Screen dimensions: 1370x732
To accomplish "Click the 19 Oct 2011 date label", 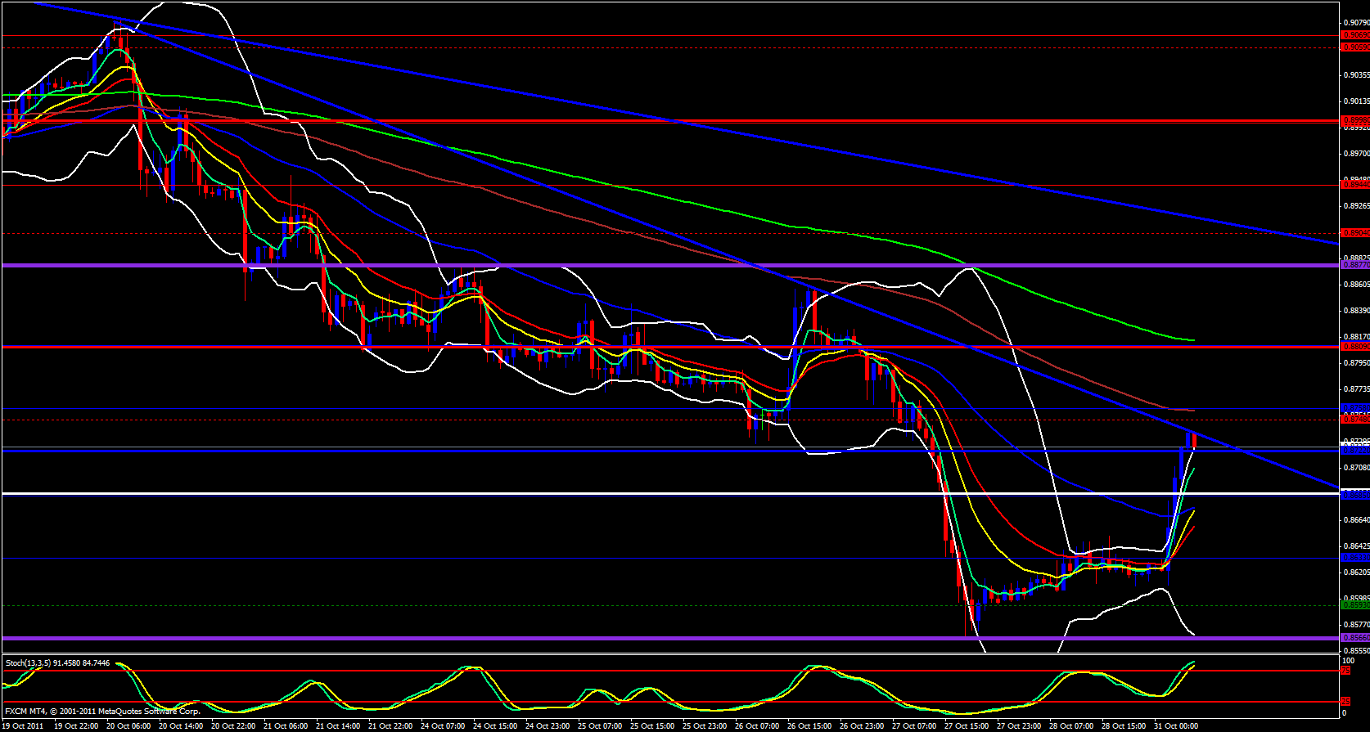I will 23,725.
